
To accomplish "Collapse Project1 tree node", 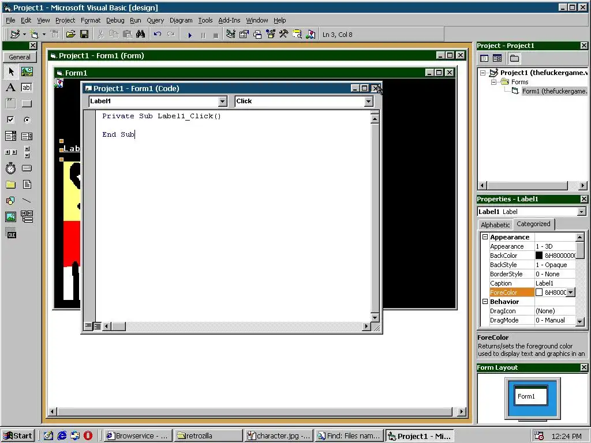I will point(483,73).
